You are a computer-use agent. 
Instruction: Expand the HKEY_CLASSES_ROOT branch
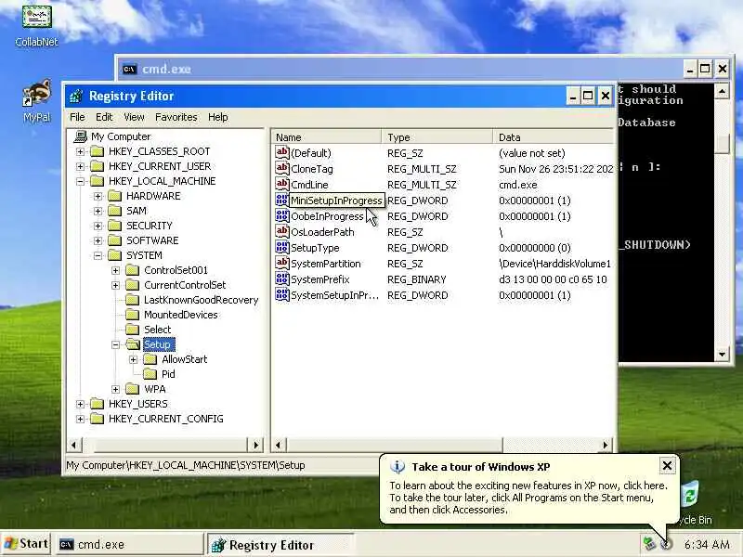[80, 151]
